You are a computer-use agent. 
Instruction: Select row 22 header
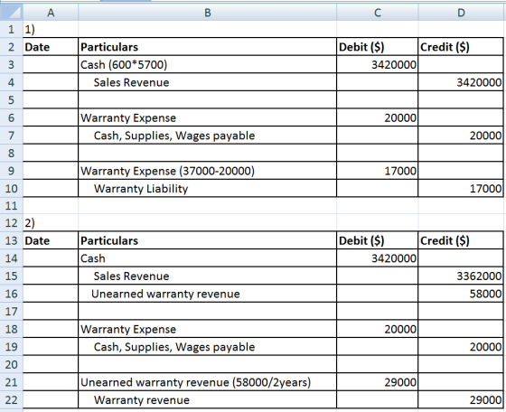(11, 400)
